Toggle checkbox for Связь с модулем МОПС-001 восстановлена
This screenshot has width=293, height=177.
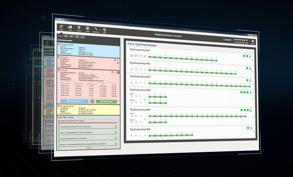coord(116,133)
